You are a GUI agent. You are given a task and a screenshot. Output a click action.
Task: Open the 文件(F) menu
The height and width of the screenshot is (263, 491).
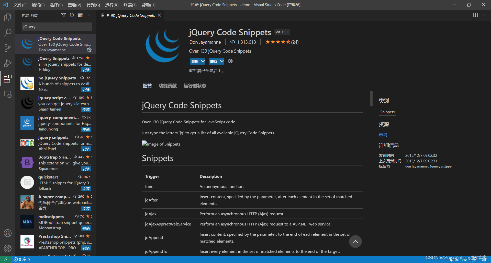pyautogui.click(x=20, y=5)
